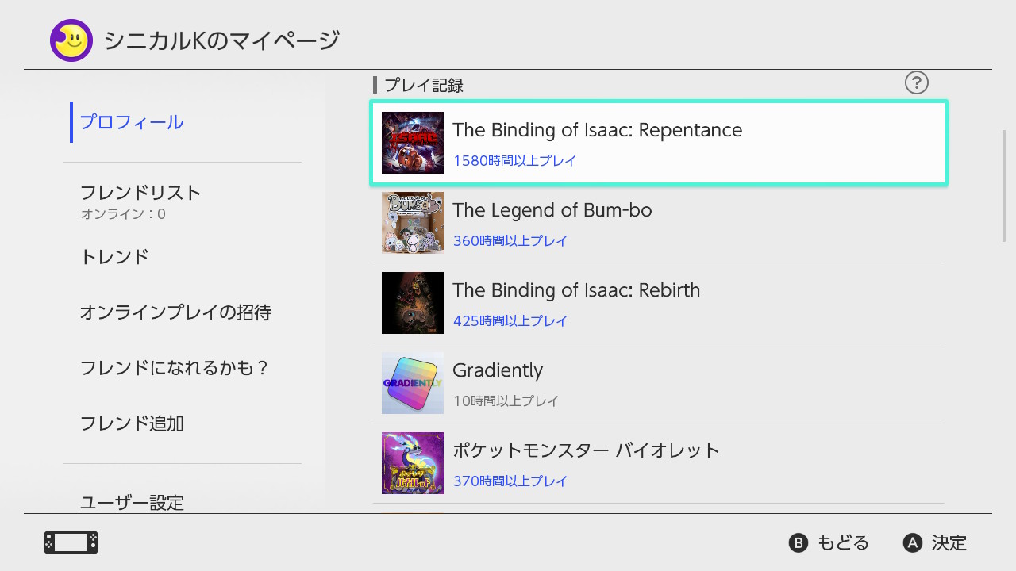Click the もどる back label
Viewport: 1016px width, 571px height.
tap(842, 543)
